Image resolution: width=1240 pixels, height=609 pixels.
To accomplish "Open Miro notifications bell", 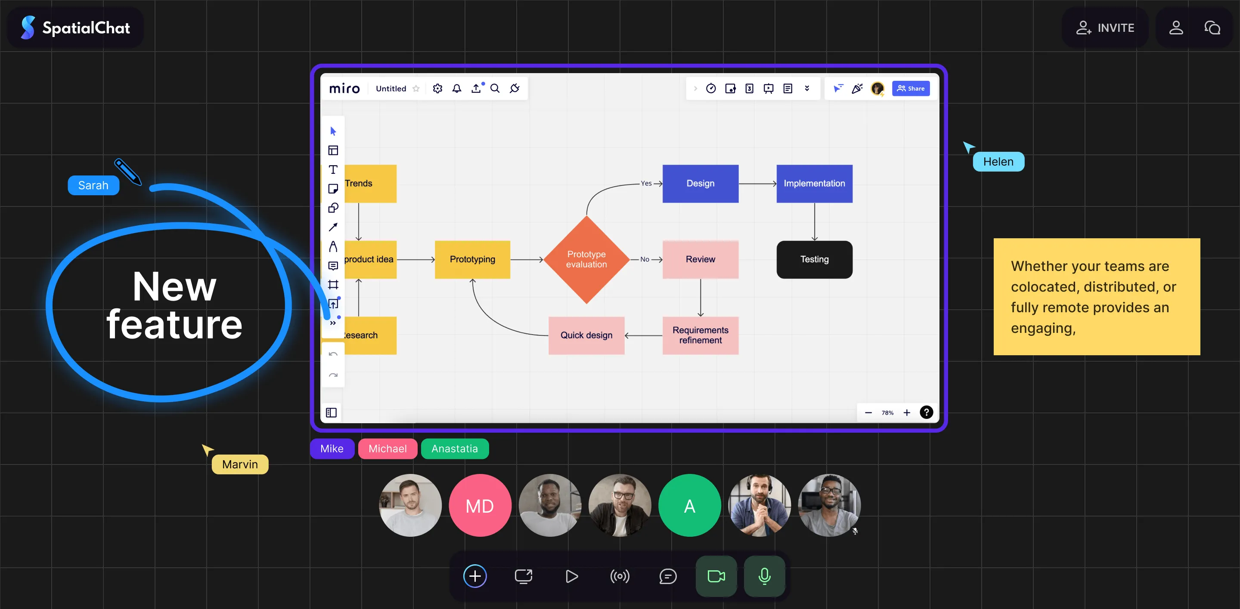I will click(x=456, y=89).
